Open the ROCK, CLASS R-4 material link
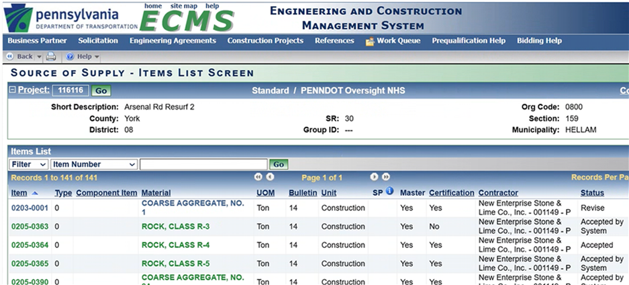This screenshot has height=285, width=629. click(176, 245)
